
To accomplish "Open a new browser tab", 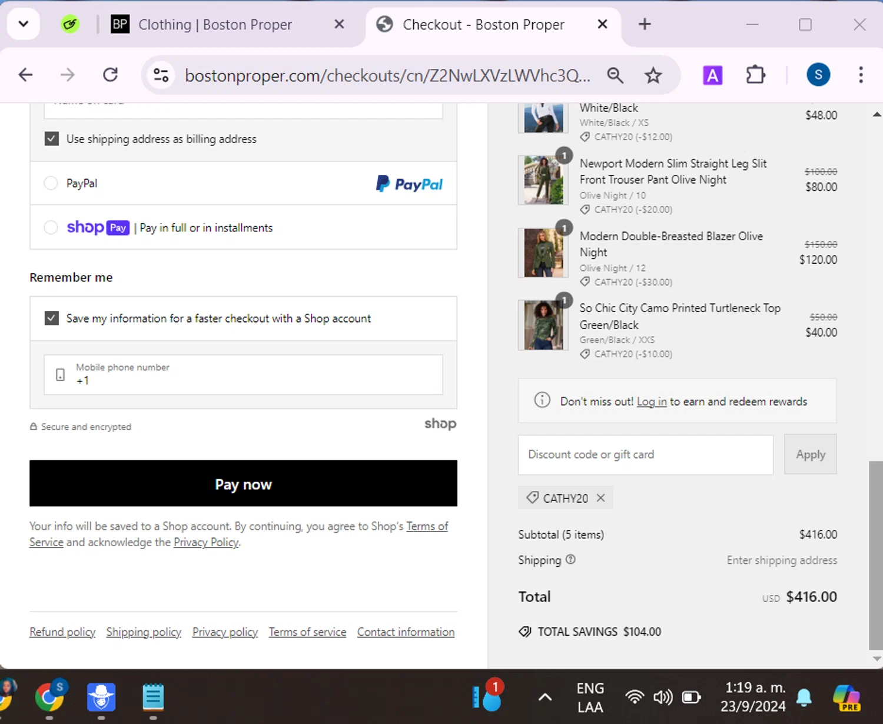I will click(645, 24).
